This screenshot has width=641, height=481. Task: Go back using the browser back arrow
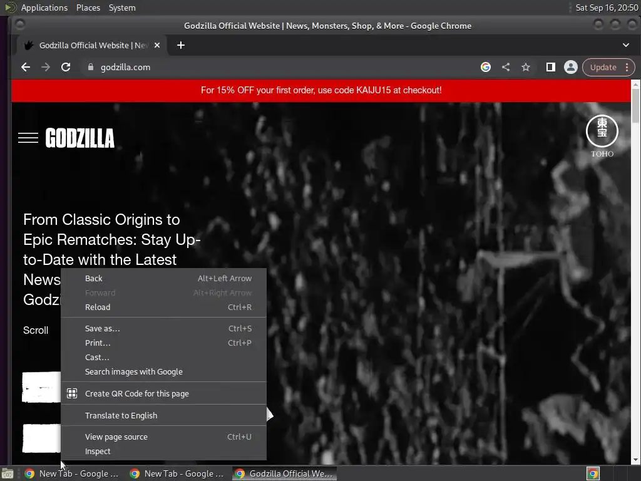[26, 67]
